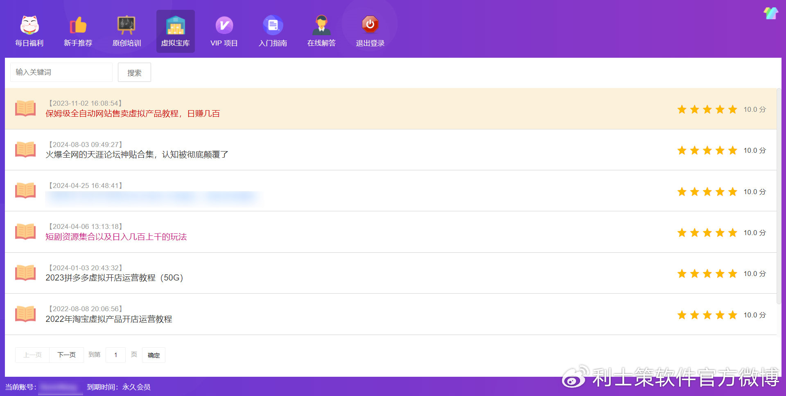Open 火爆全网的天涯论坛神贴合集 entry

click(x=137, y=155)
